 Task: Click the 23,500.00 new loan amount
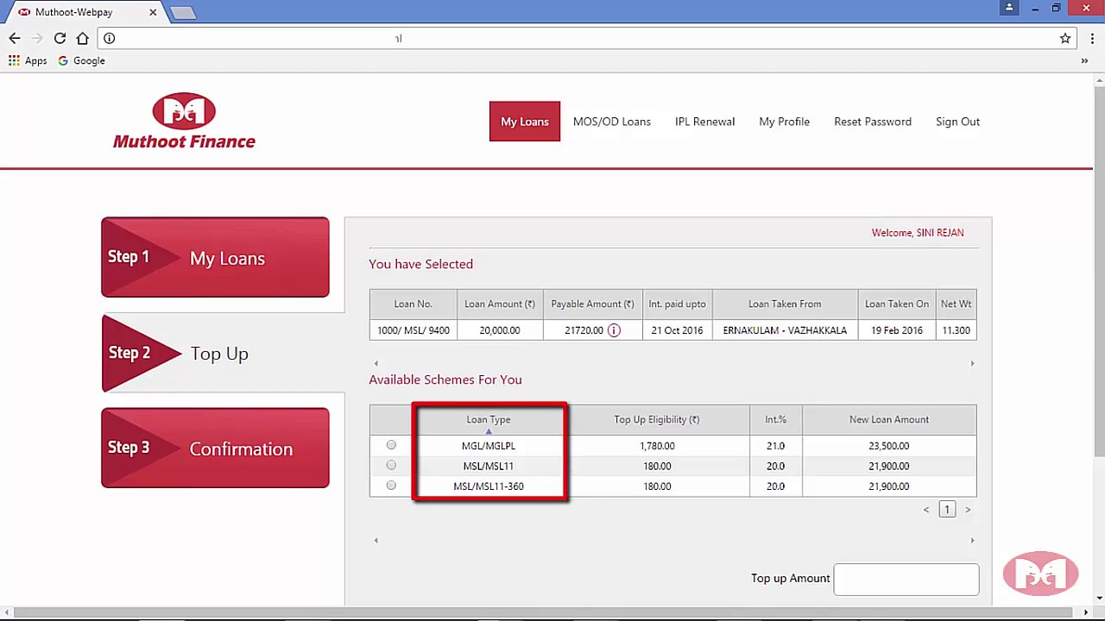point(889,446)
